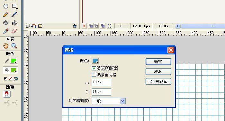Select the Ink Bottle tool
225x121 pixels.
click(6, 23)
